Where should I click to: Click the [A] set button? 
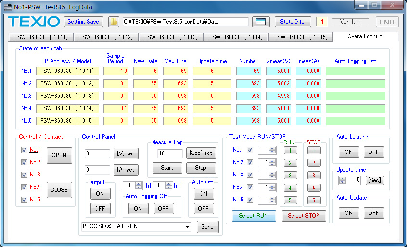pos(126,170)
